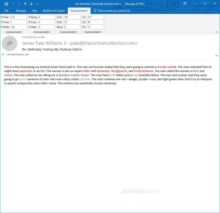Click the recipient jamespate@mac.com link
Image resolution: width=220 pixels, height=213 pixels.
click(17, 54)
